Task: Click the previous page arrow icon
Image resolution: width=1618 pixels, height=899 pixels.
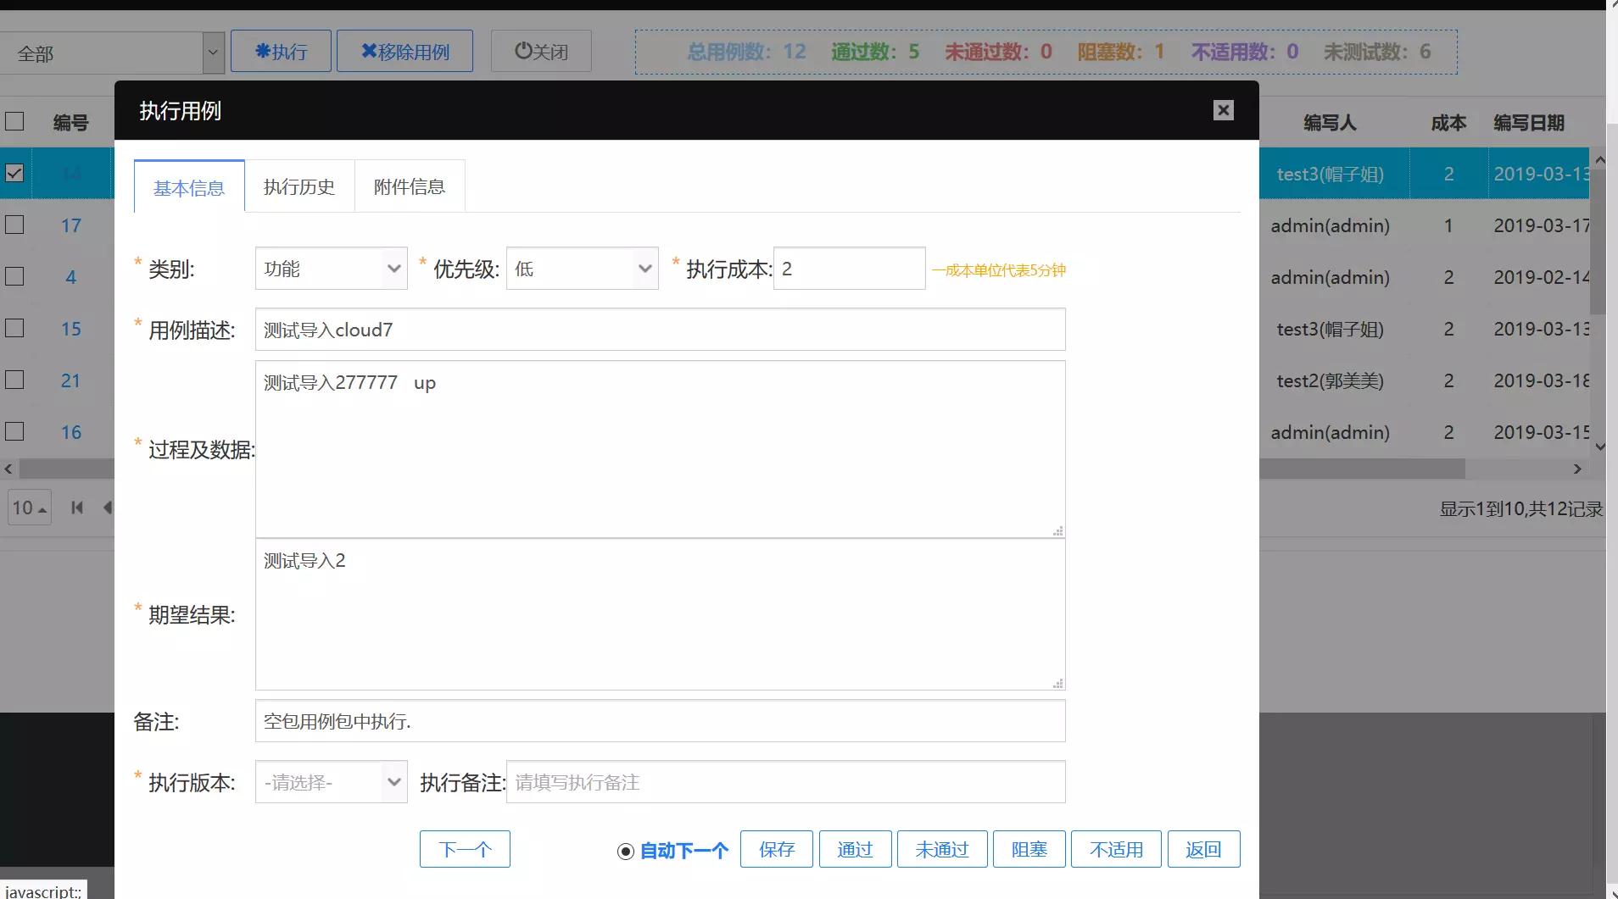Action: [x=108, y=507]
